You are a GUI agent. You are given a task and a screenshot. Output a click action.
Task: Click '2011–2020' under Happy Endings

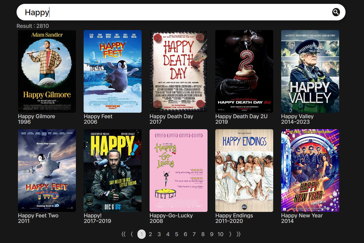(229, 221)
